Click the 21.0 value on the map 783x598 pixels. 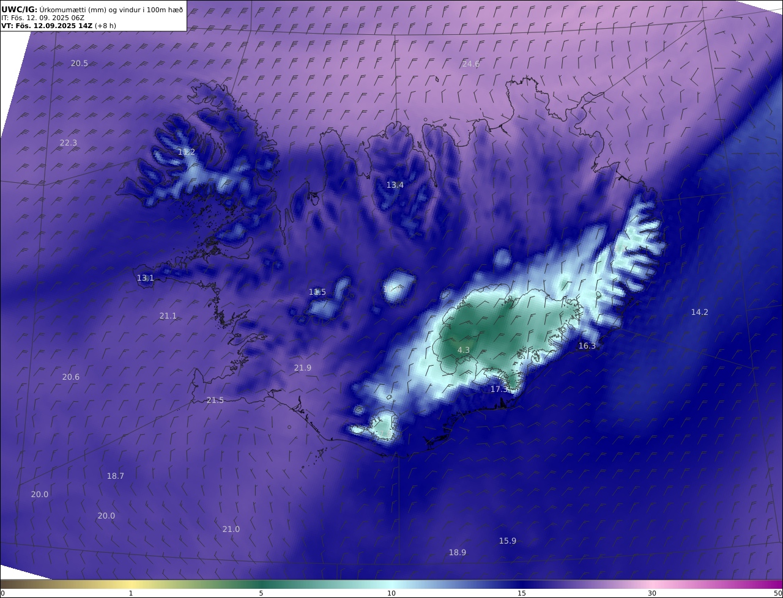231,530
